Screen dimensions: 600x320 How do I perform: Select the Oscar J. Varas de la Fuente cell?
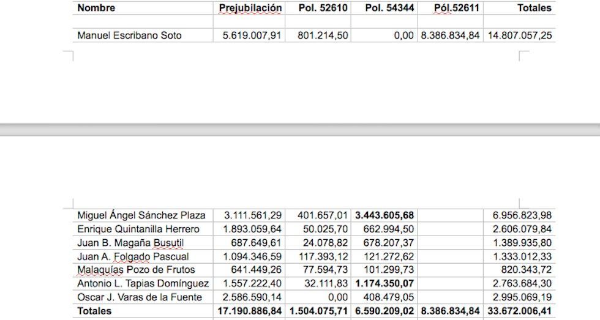pos(140,297)
